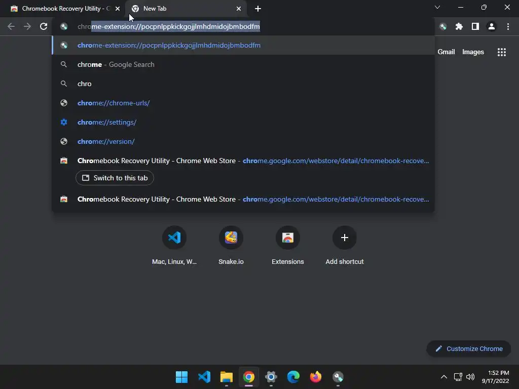Open Recovery Utility wrench app in taskbar
This screenshot has width=519, height=389.
pos(338,377)
